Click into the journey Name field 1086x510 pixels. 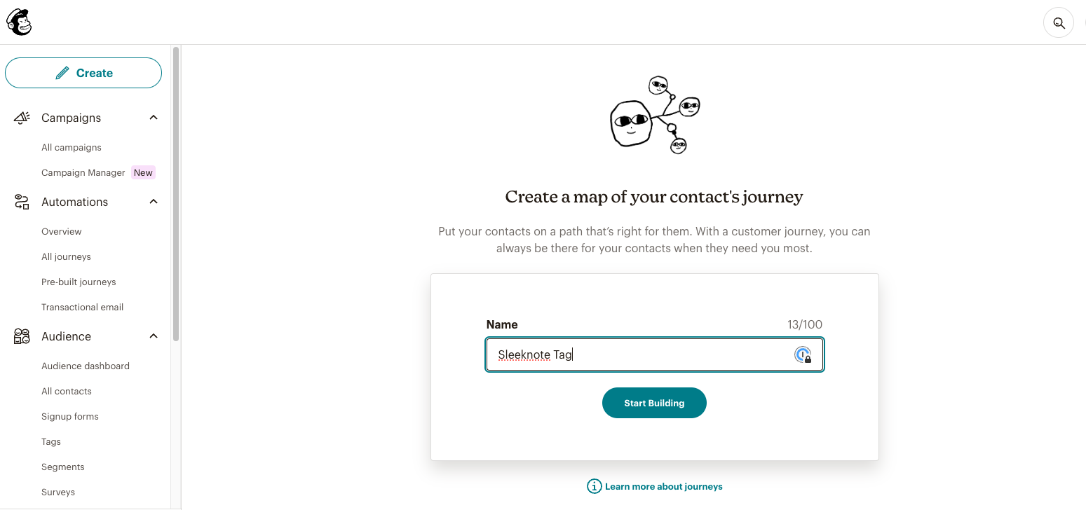(655, 354)
